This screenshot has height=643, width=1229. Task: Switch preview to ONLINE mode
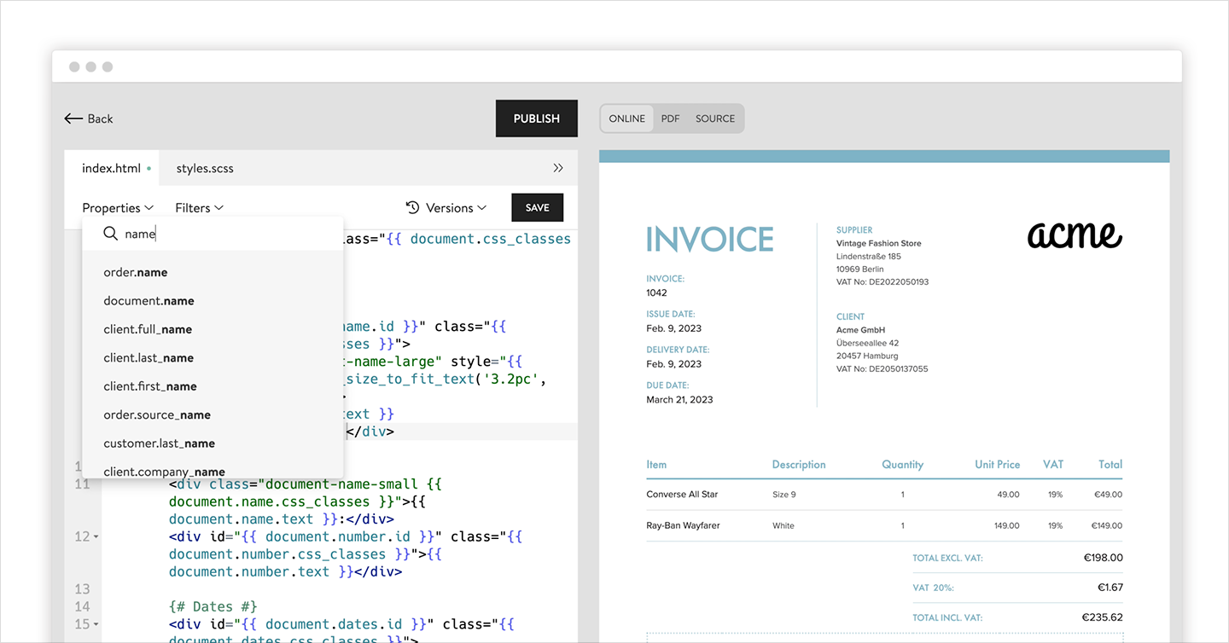tap(627, 119)
